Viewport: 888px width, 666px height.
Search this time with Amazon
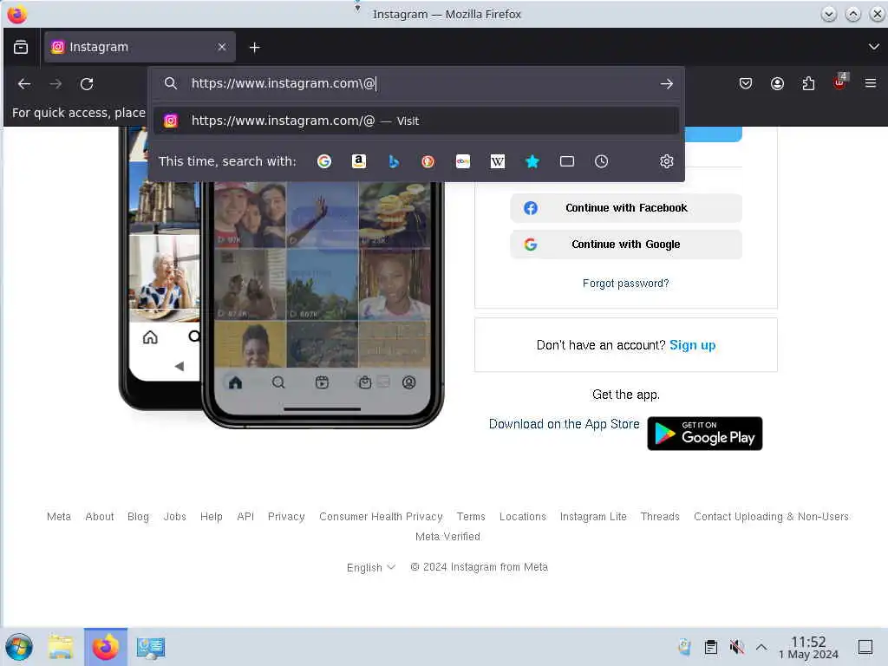358,161
